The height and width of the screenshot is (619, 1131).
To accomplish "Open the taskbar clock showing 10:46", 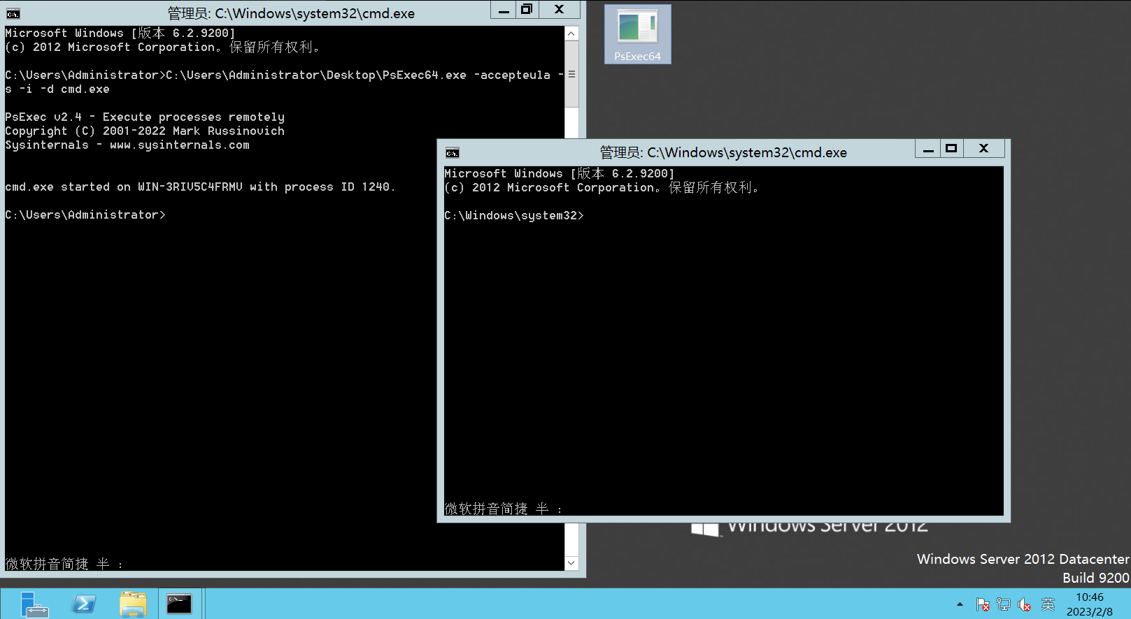I will [1089, 604].
